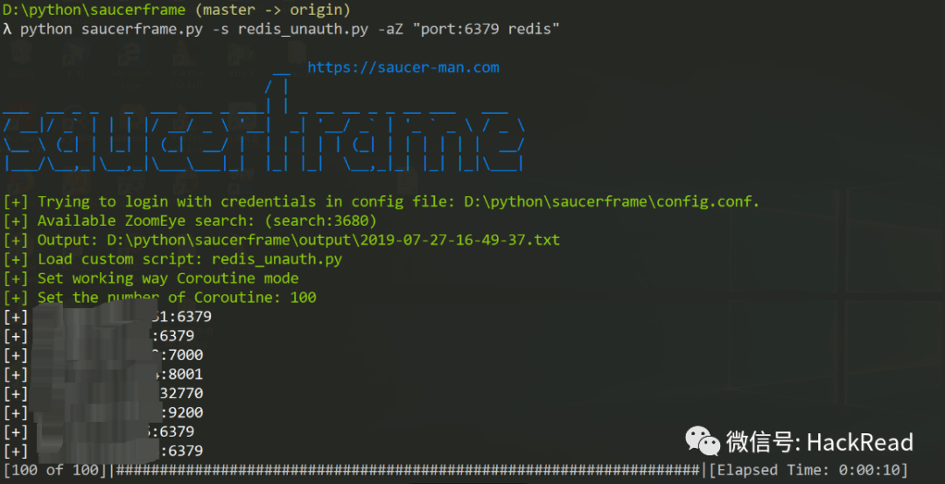Click the output path 2019-07-27-16-49-37.txt
945x484 pixels.
point(333,240)
